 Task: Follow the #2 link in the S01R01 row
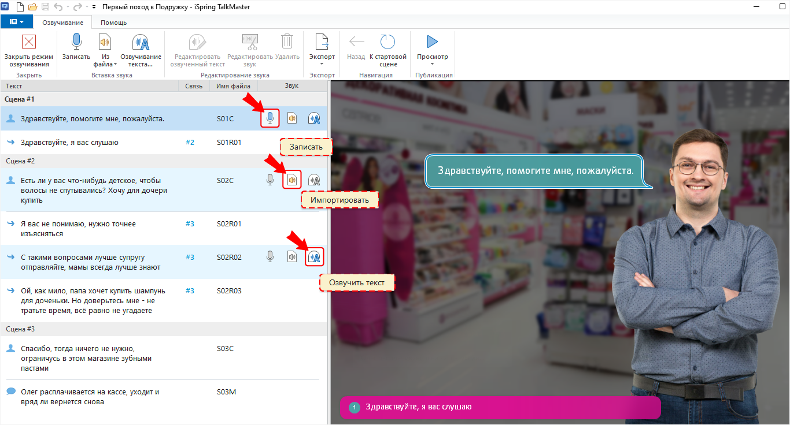[x=190, y=142]
